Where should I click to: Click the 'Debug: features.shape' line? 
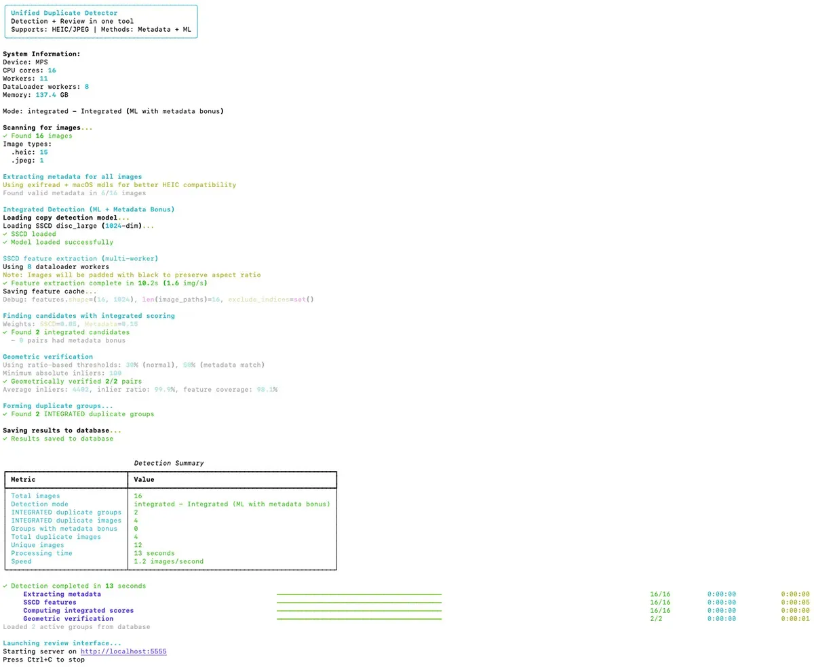click(158, 300)
